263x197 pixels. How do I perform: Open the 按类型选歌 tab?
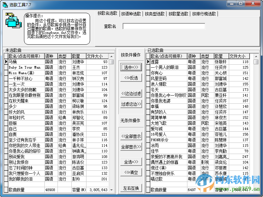(x=155, y=14)
